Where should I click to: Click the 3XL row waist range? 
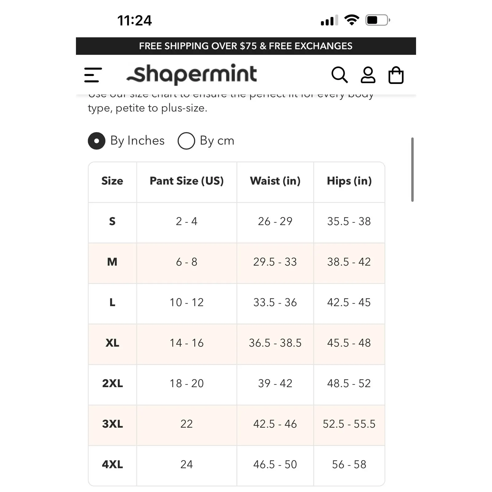pyautogui.click(x=275, y=424)
